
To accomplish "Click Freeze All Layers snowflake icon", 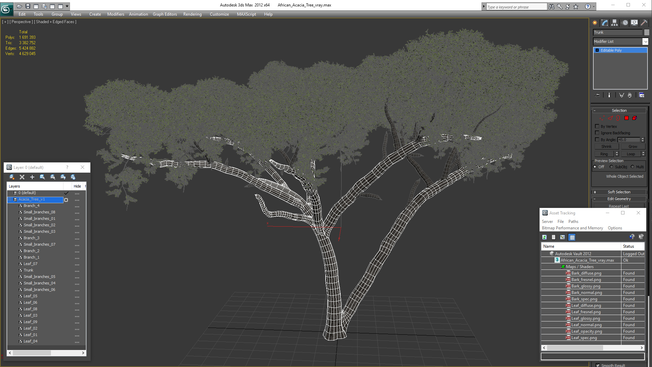I will (73, 177).
